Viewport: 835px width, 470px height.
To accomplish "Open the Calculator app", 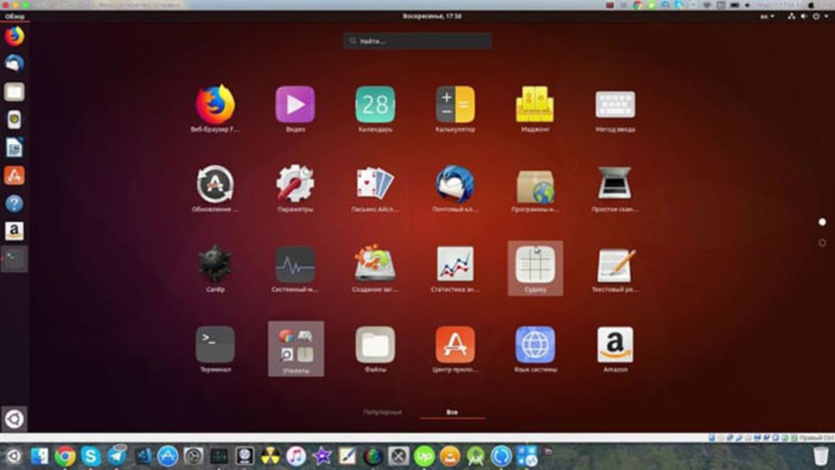I will 455,105.
